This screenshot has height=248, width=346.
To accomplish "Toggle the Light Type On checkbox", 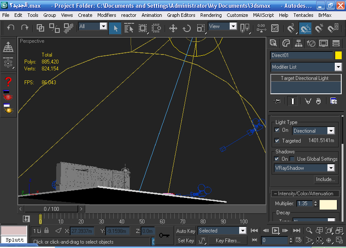I will point(277,130).
